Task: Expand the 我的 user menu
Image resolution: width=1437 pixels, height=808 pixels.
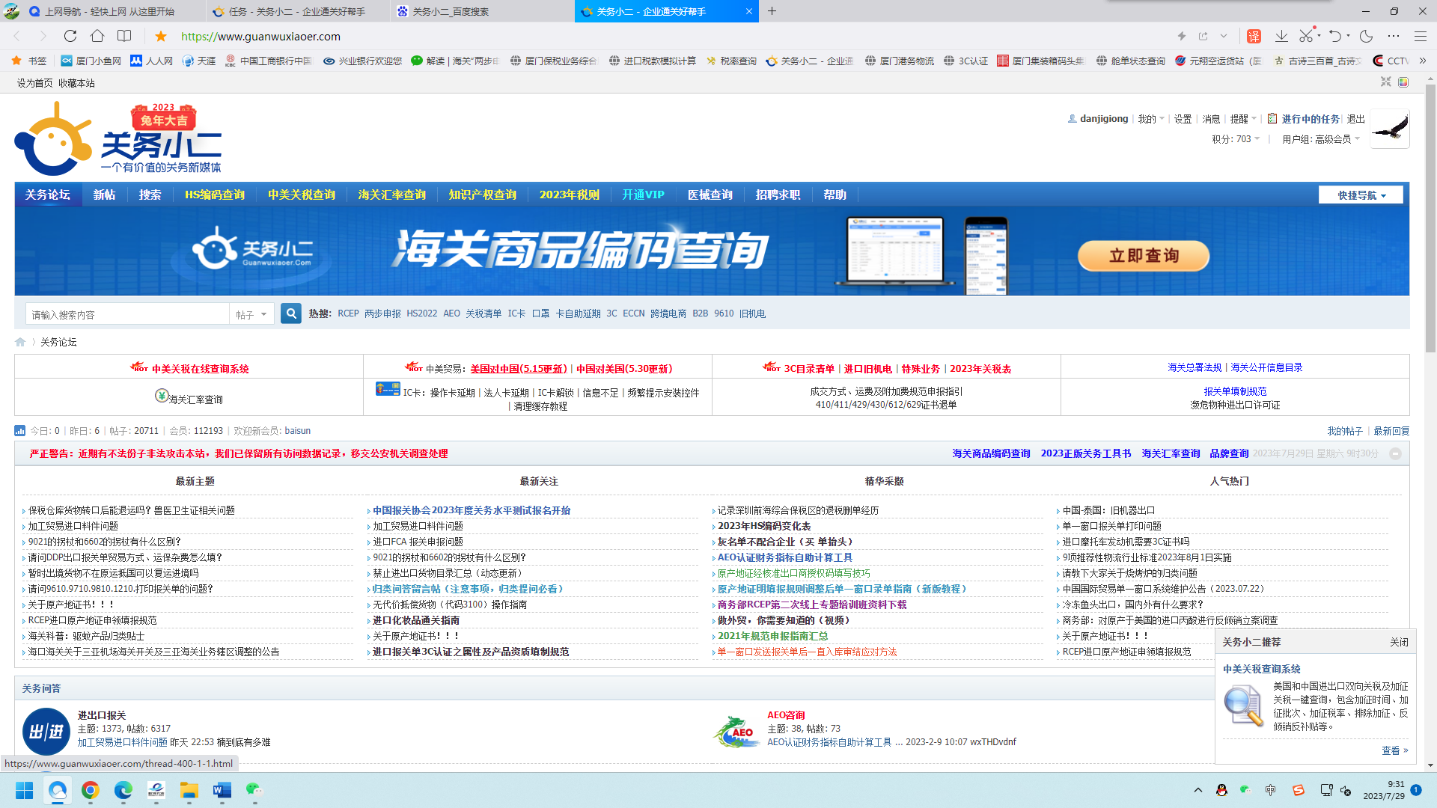Action: pos(1151,119)
